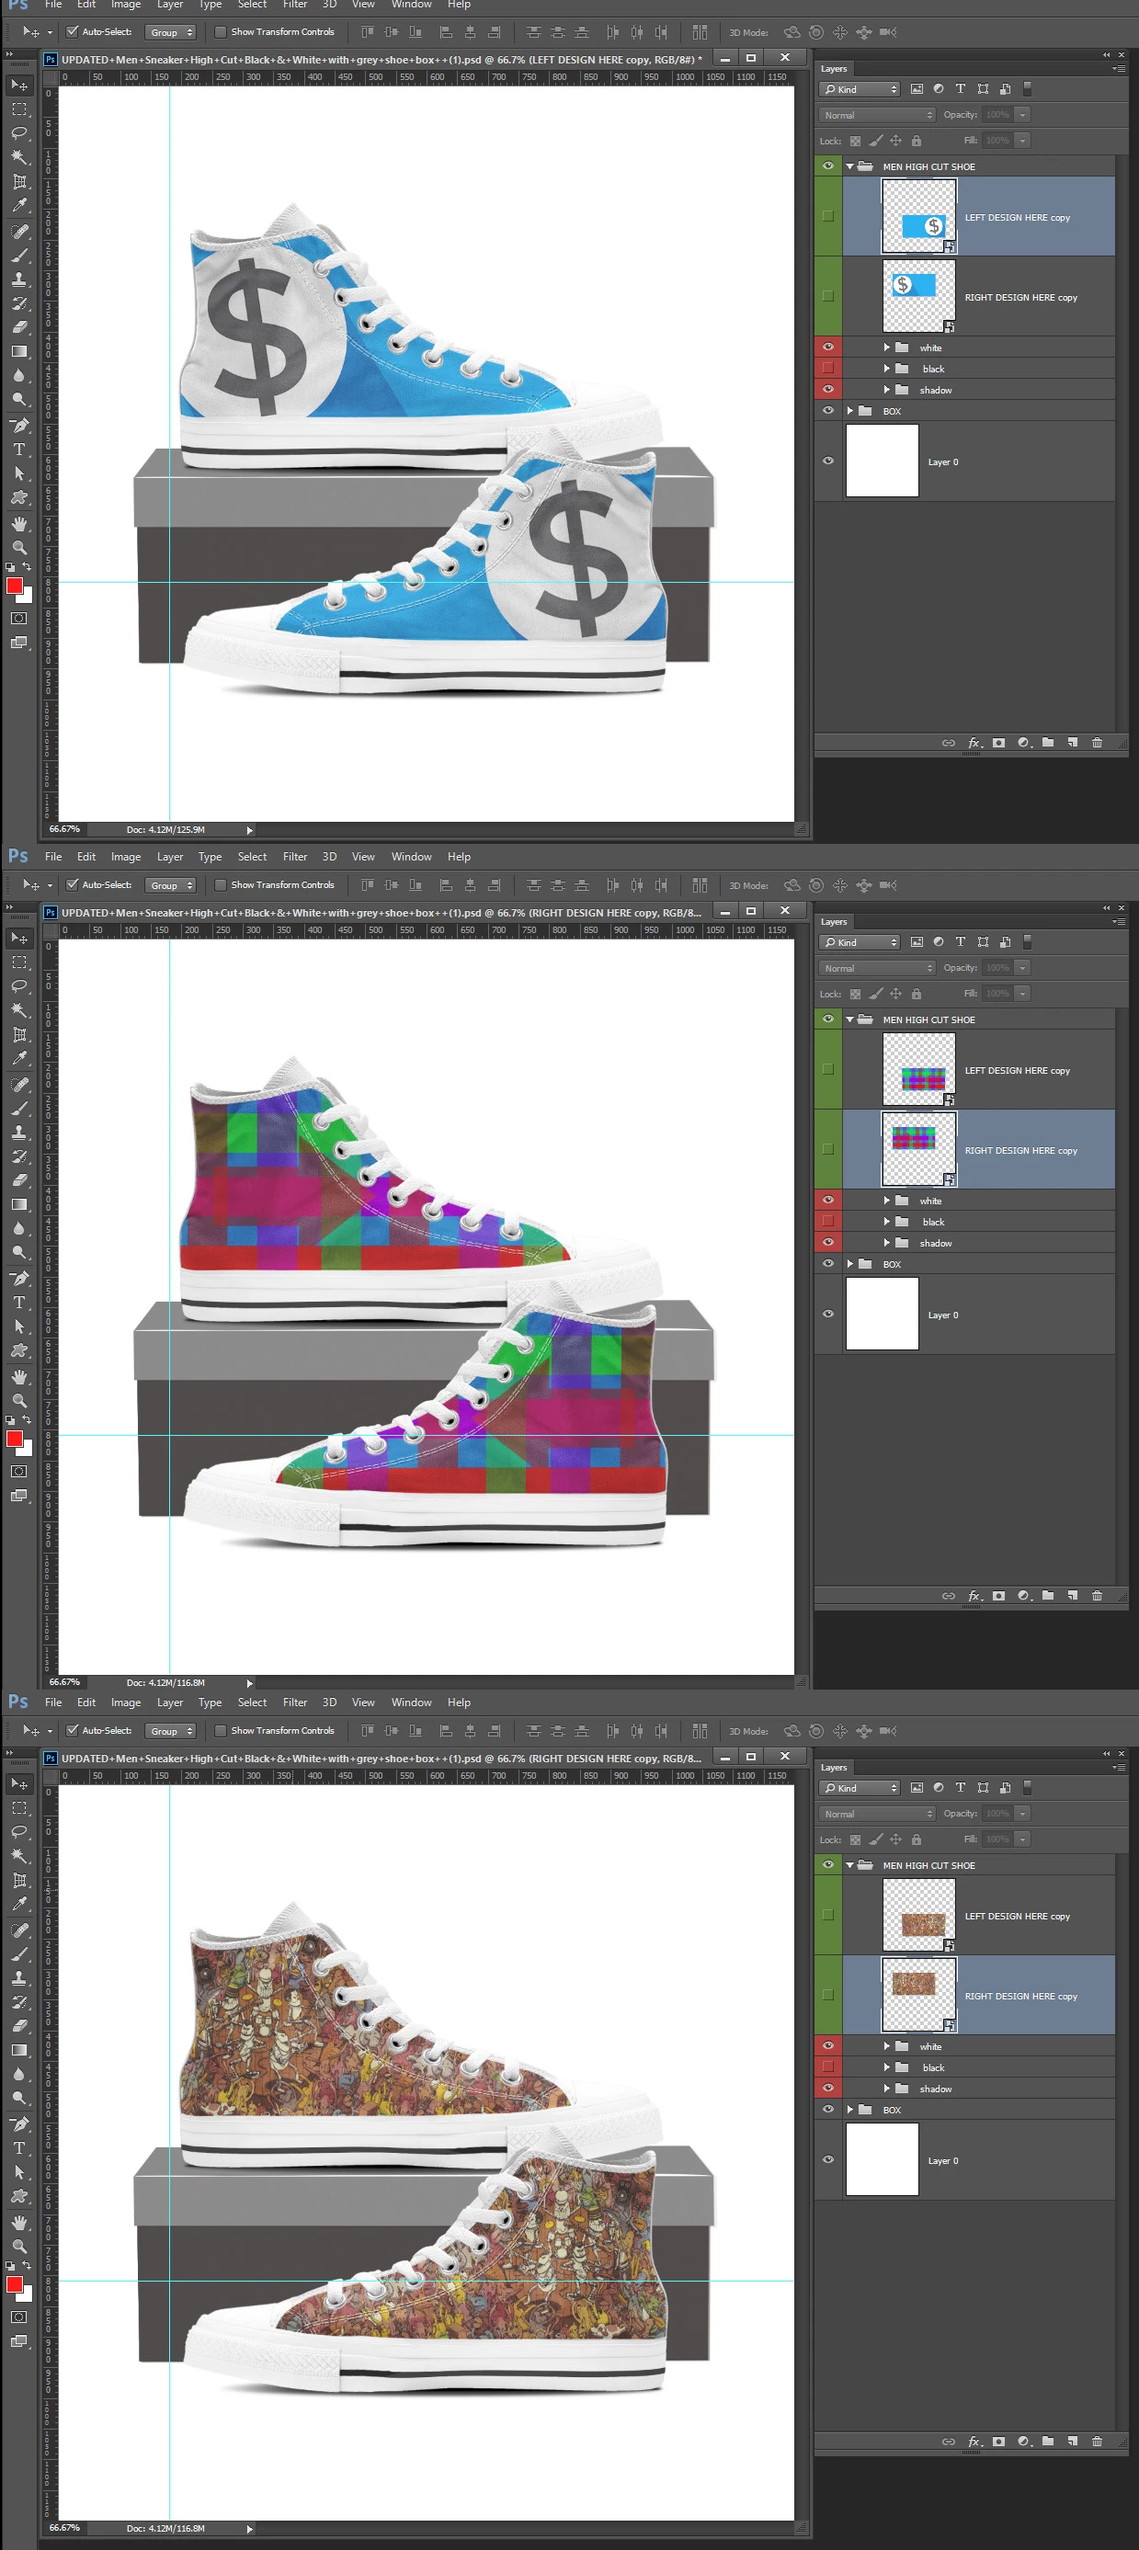The width and height of the screenshot is (1139, 2550).
Task: Enable Show Transform Controls in dollar-sign shoe window
Action: [221, 31]
